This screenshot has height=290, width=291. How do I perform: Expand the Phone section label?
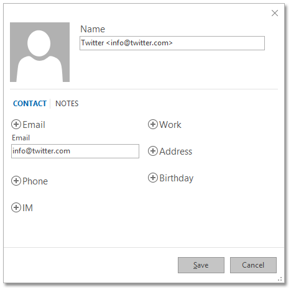click(x=35, y=181)
